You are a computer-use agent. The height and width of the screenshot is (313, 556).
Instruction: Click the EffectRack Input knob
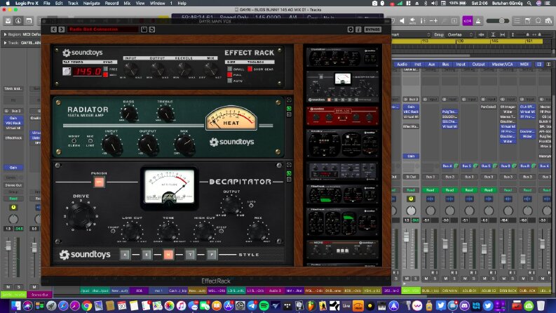coord(130,69)
